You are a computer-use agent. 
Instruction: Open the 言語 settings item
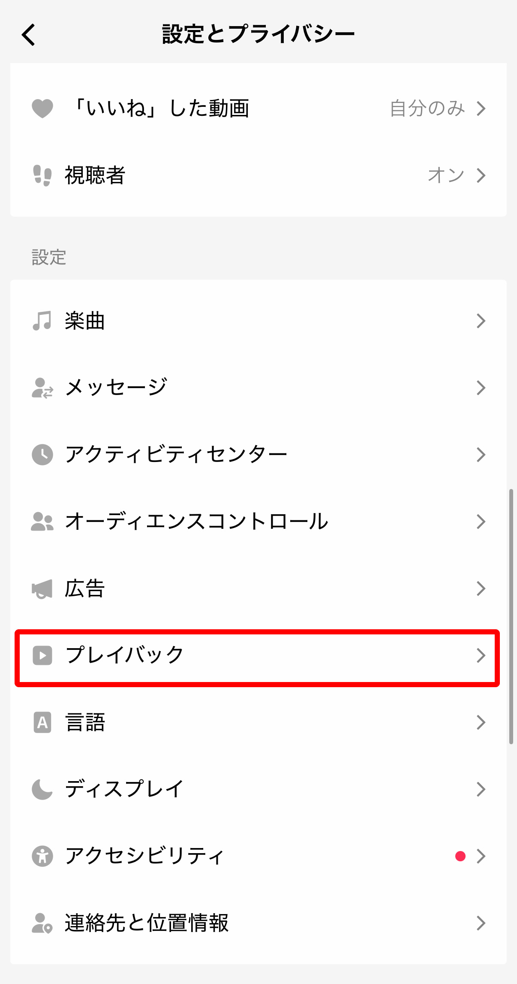point(258,722)
